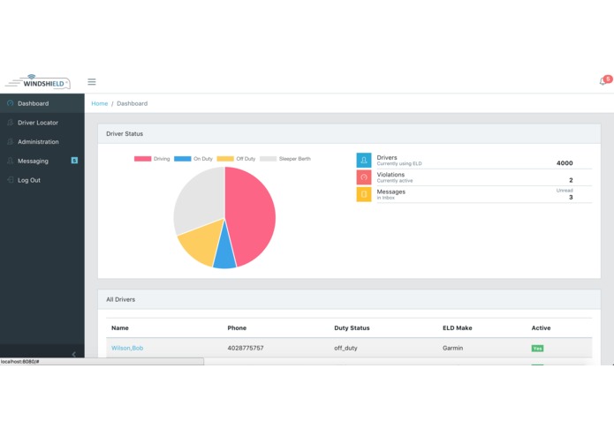Toggle the On Duty legend swatch
This screenshot has height=436, width=614.
click(x=183, y=159)
